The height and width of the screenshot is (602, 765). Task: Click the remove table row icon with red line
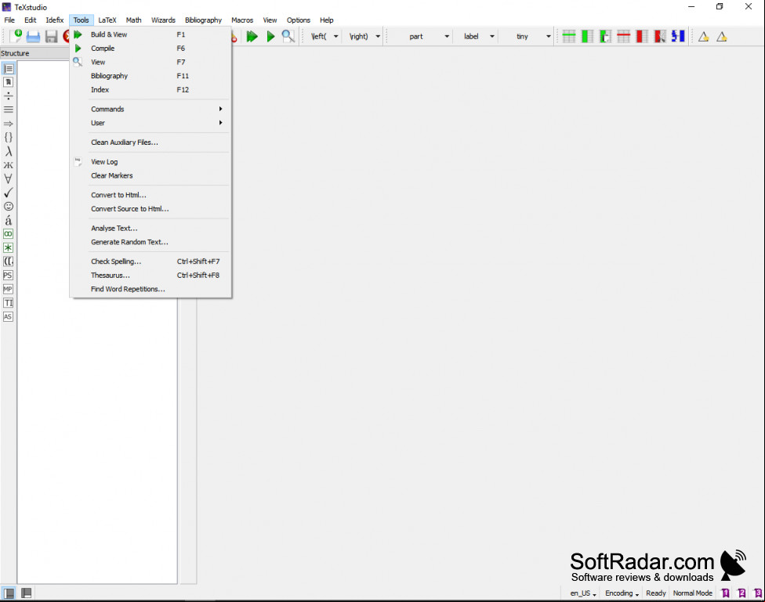[623, 36]
